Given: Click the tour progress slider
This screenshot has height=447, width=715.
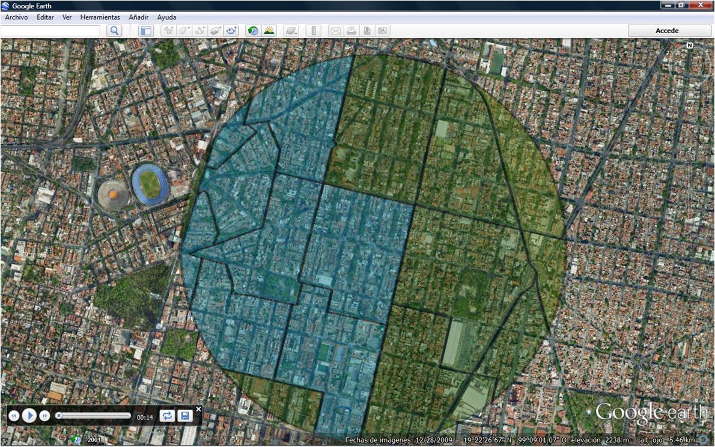Looking at the screenshot, I should [94, 415].
